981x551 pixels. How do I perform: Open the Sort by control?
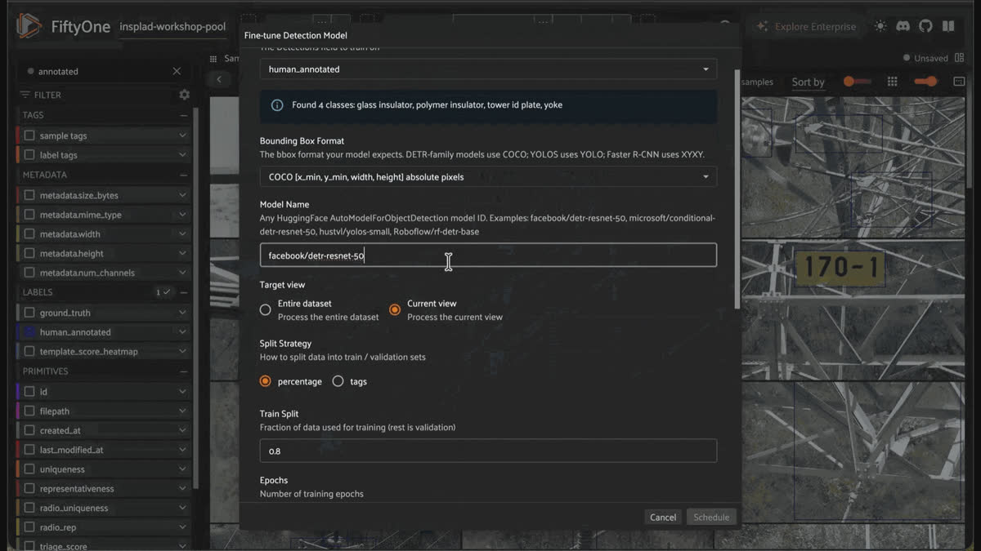[x=808, y=82]
